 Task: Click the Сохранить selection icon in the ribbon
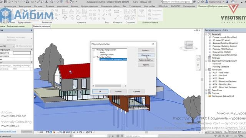pos(150,10)
